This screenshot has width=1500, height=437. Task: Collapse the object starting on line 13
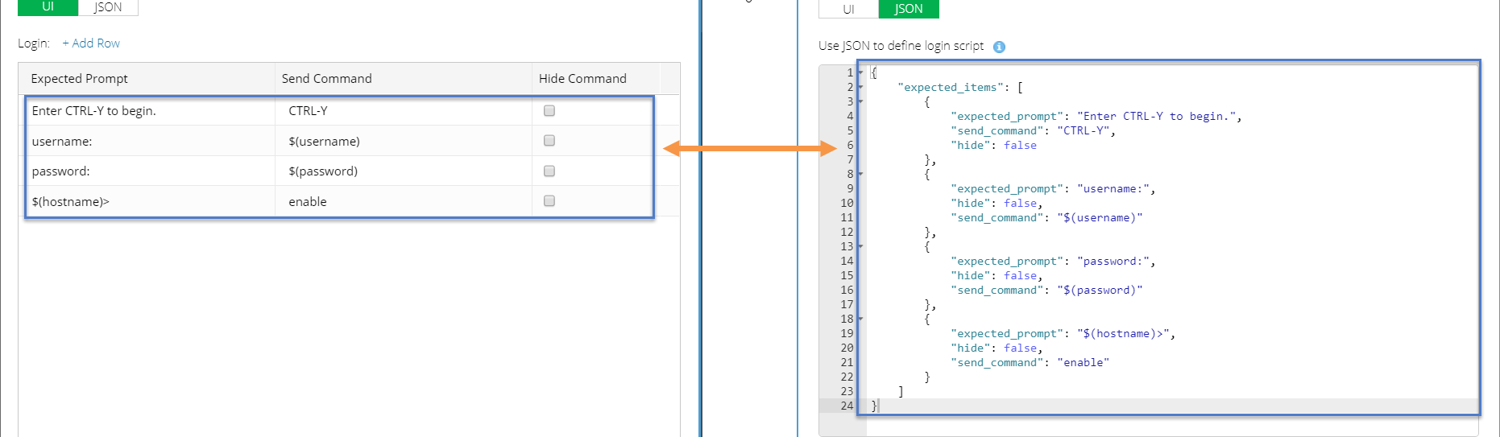tap(860, 246)
